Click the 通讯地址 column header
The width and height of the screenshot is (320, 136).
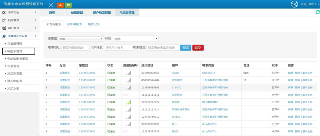[x=147, y=65]
